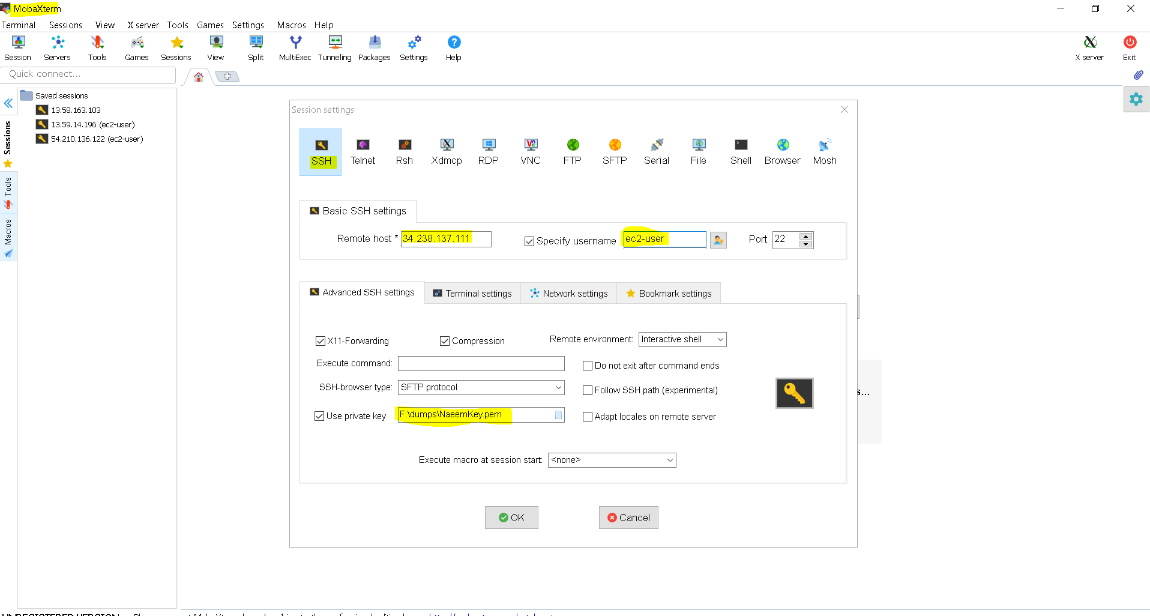Open the Macros menu in menu bar

[291, 25]
